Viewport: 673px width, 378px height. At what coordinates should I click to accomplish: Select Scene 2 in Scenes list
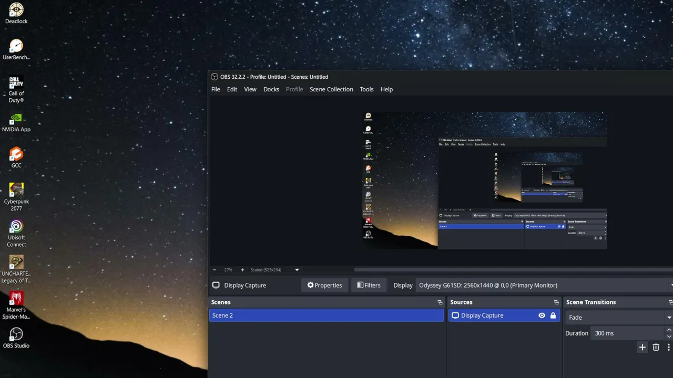[x=327, y=316]
